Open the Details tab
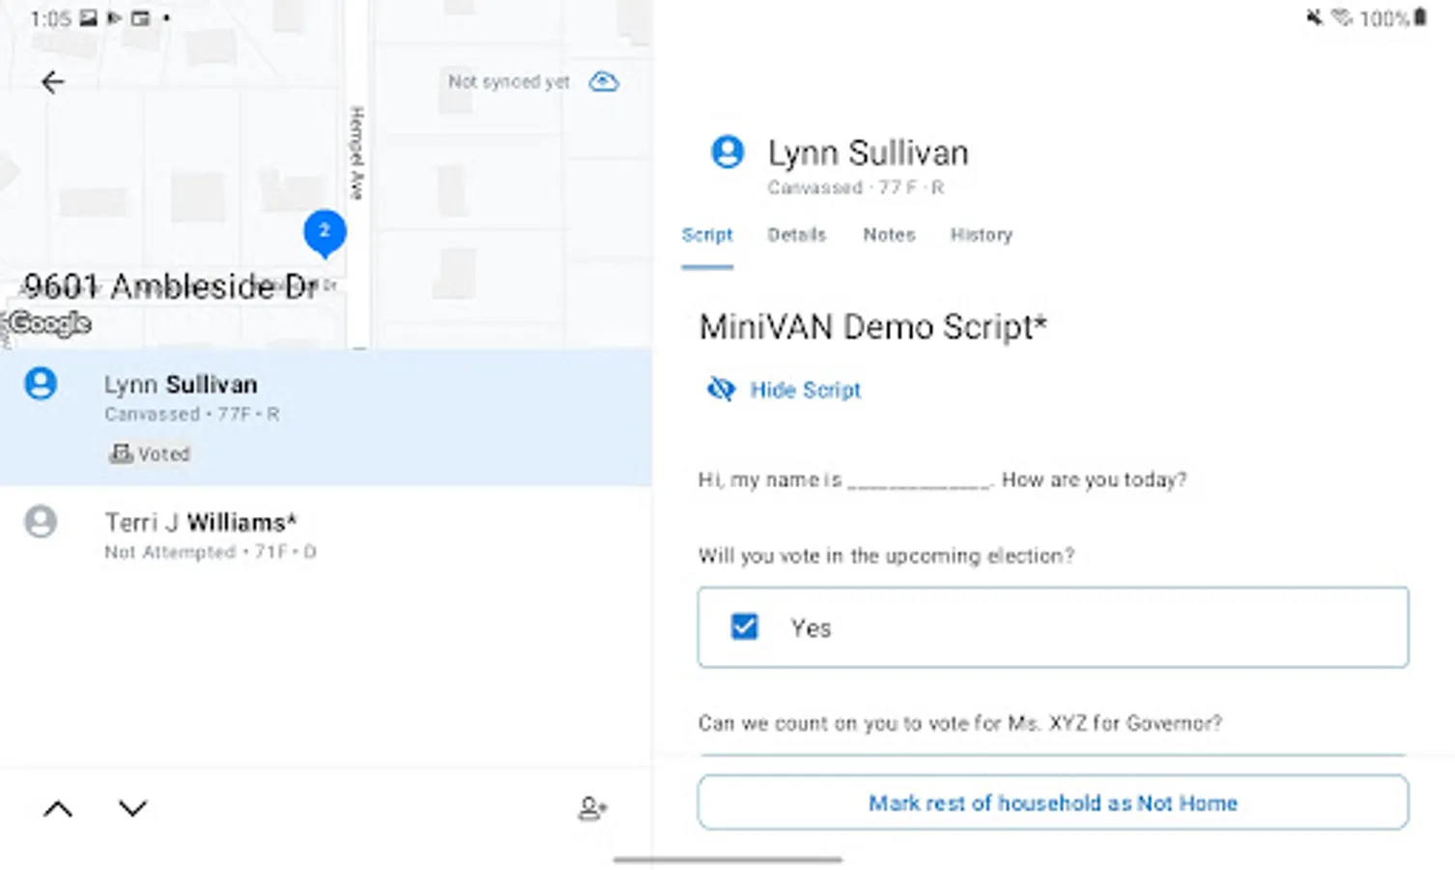 pyautogui.click(x=797, y=235)
